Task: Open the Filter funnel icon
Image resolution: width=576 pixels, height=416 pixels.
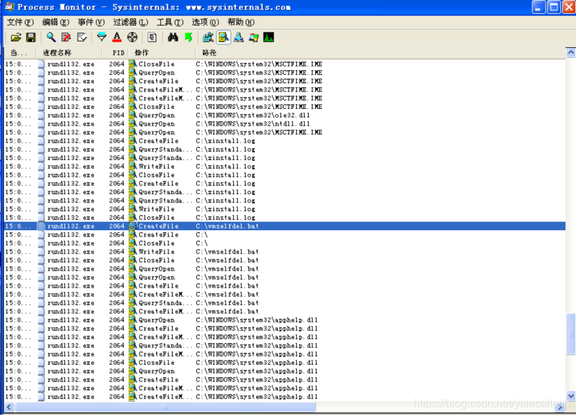Action: 102,37
